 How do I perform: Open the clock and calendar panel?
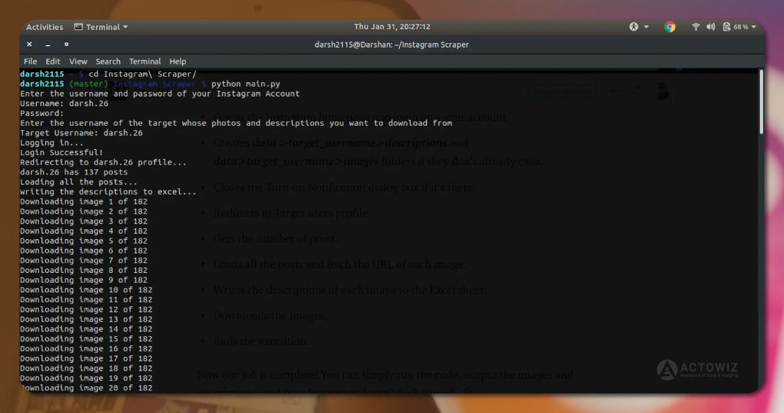tap(392, 27)
